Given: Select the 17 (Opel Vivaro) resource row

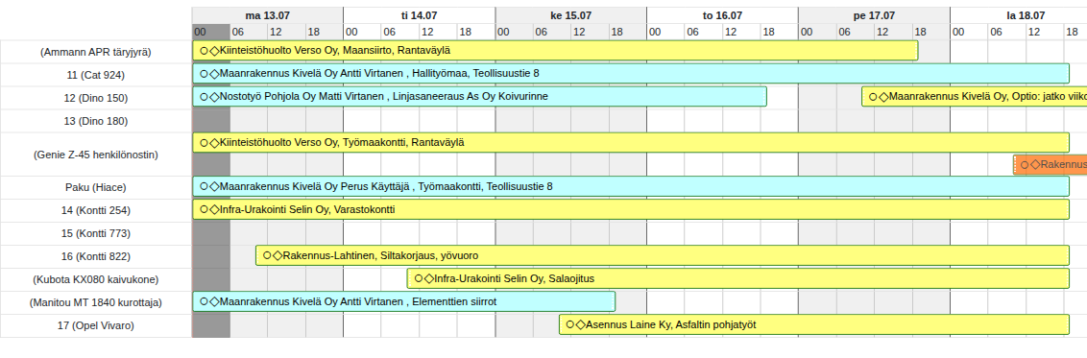Looking at the screenshot, I should click(x=96, y=324).
